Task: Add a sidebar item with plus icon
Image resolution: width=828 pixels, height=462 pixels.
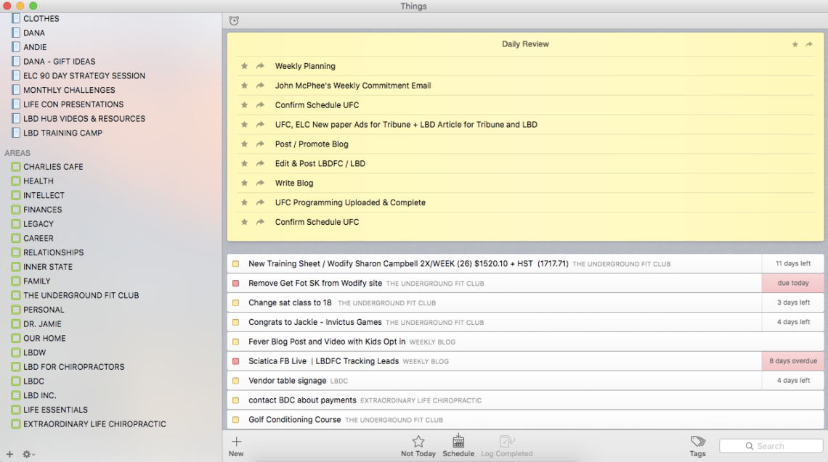Action: tap(9, 454)
